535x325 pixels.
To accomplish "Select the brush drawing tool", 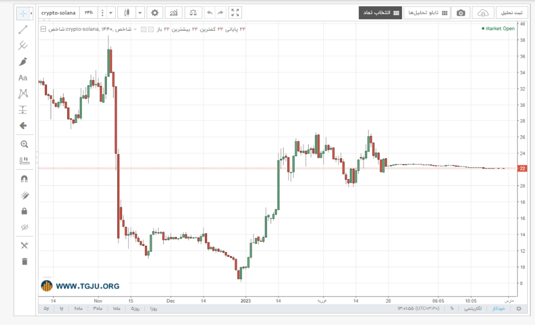I will 23,62.
